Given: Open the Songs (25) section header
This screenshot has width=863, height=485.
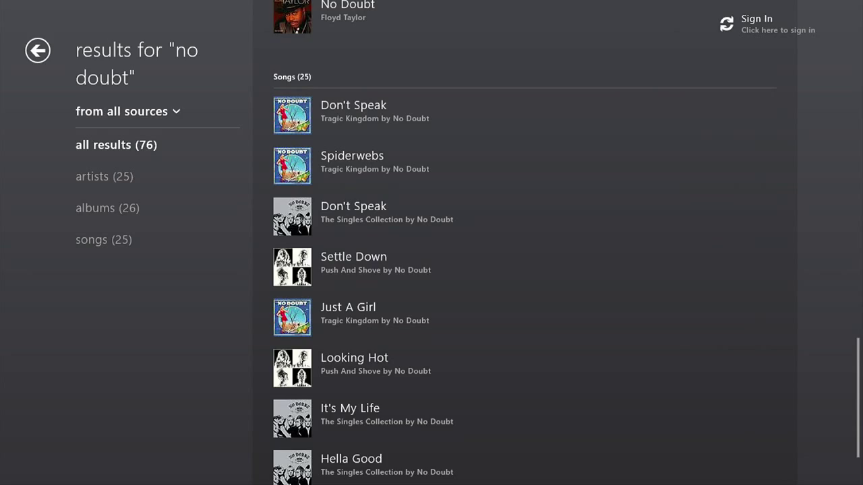Looking at the screenshot, I should click(x=292, y=77).
